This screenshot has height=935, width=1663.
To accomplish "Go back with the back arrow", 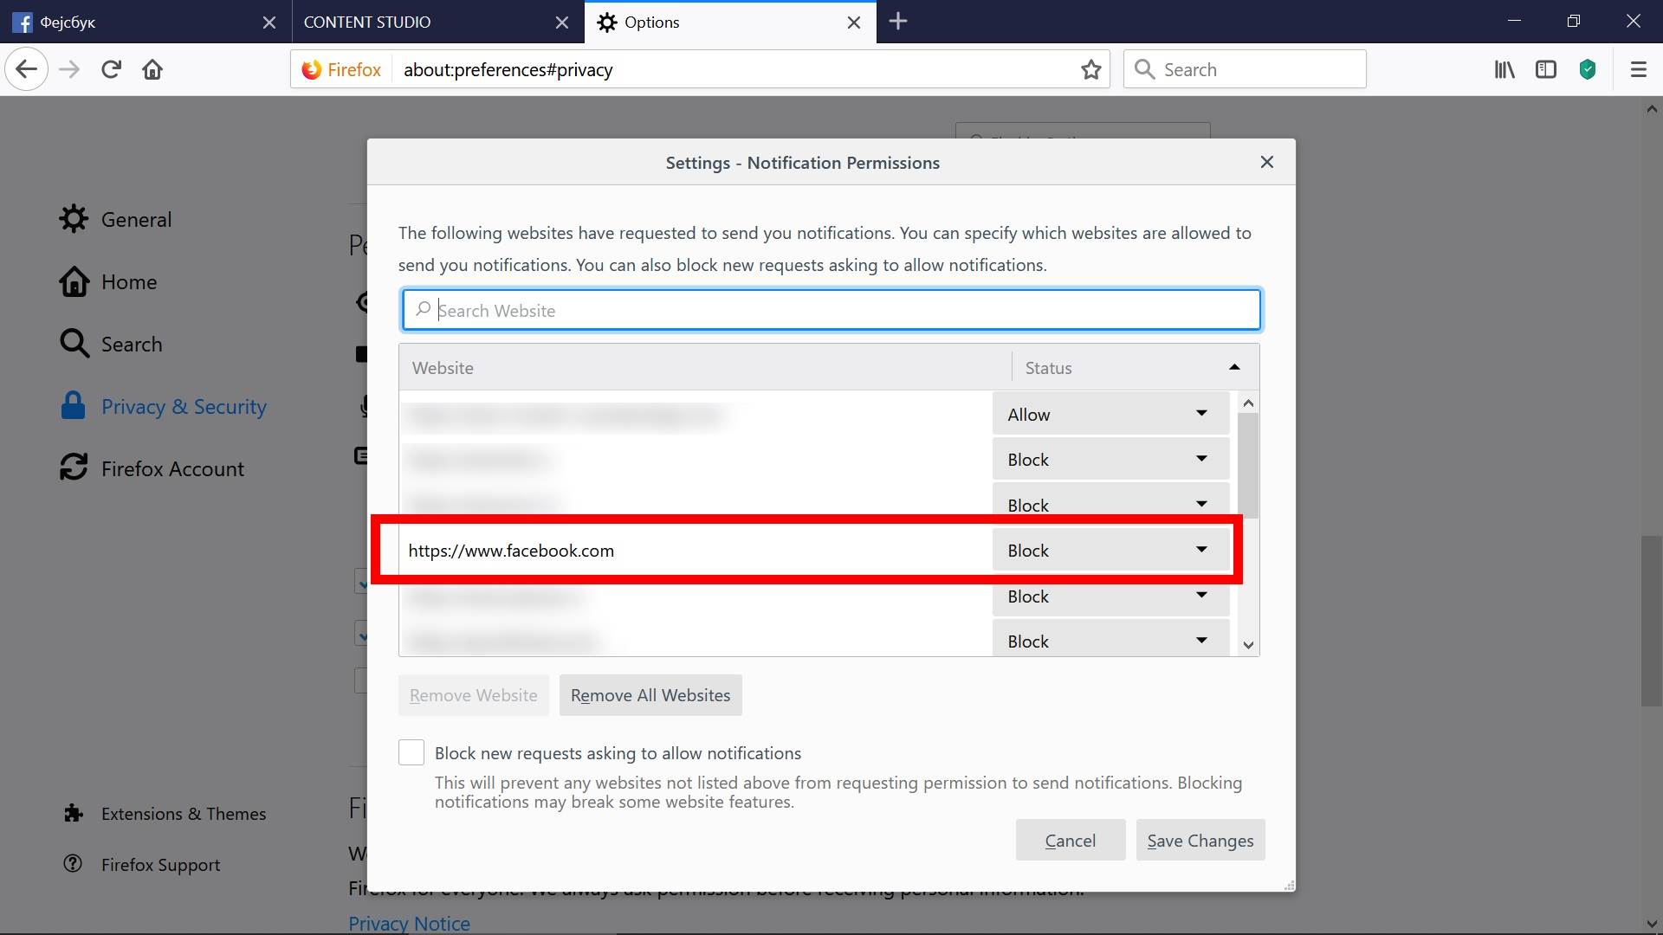I will point(26,69).
